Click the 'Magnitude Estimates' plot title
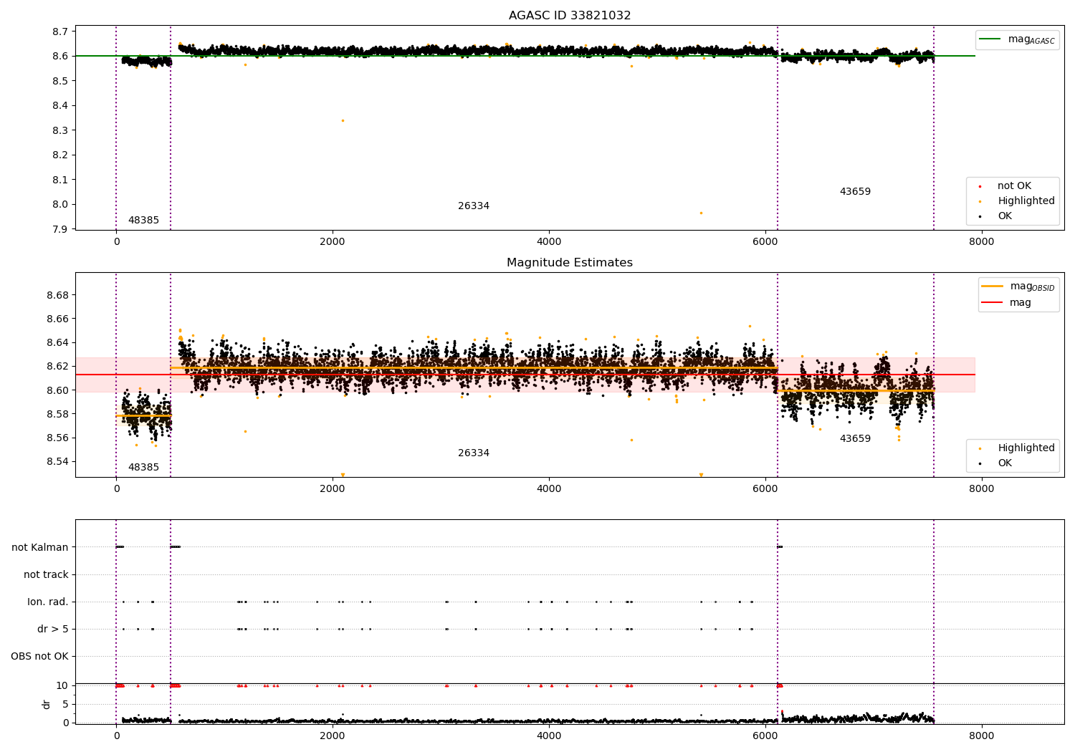Image resolution: width=1075 pixels, height=752 pixels. (x=570, y=263)
